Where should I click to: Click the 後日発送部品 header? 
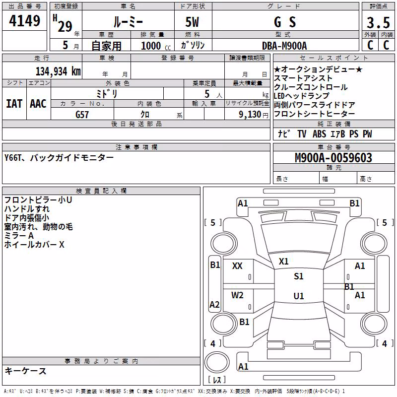136,124
